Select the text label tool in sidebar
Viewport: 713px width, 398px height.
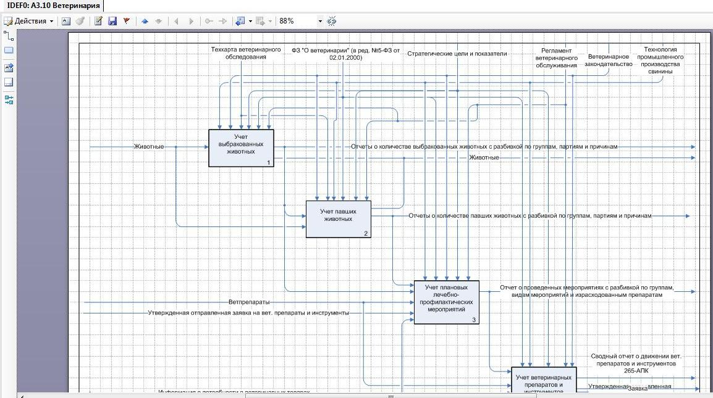click(x=9, y=67)
